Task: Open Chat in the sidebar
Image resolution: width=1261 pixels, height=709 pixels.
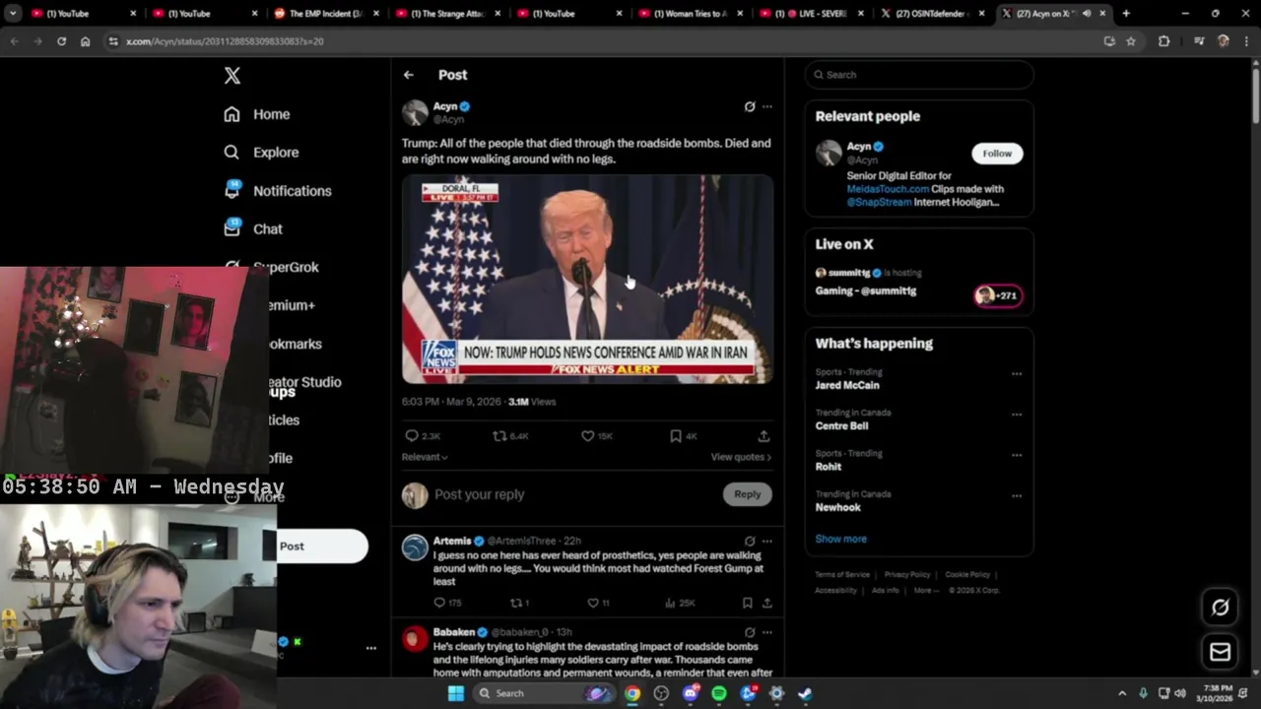Action: coord(253,228)
